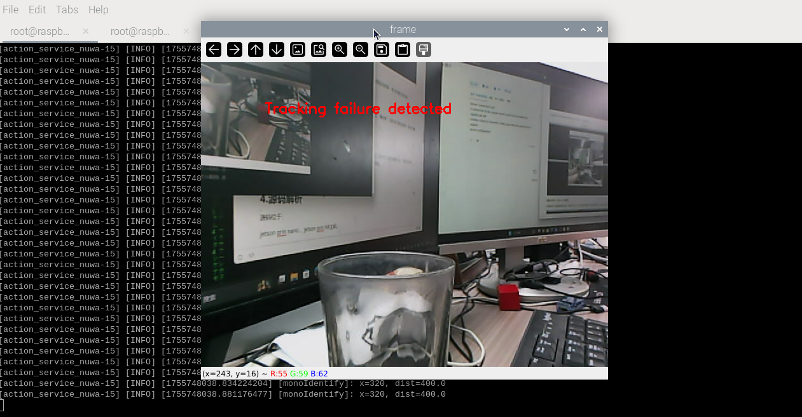Screen dimensions: 802x417
Task: Click the last monoIdentify log line in terminal
Action: pos(223,394)
